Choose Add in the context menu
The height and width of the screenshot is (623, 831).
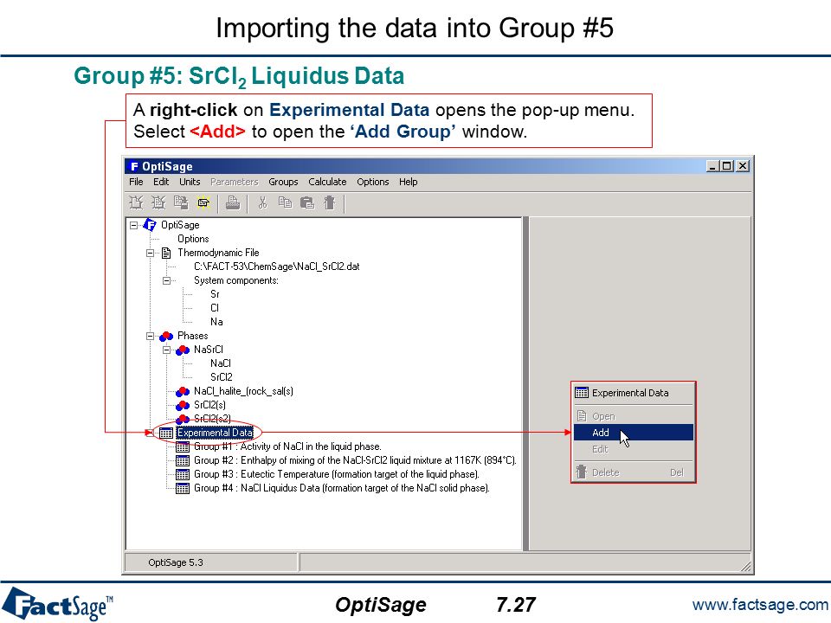click(634, 433)
